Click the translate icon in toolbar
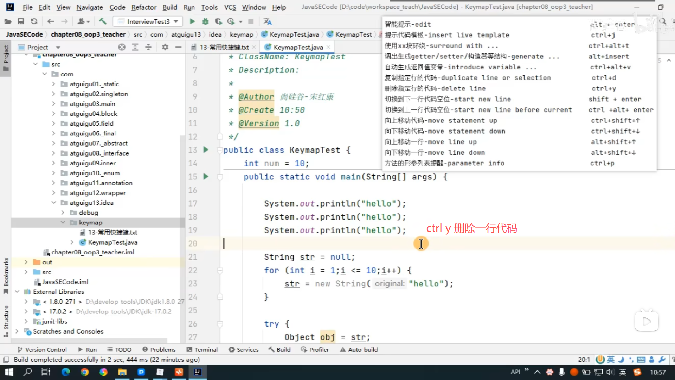The height and width of the screenshot is (380, 675). coord(267,21)
